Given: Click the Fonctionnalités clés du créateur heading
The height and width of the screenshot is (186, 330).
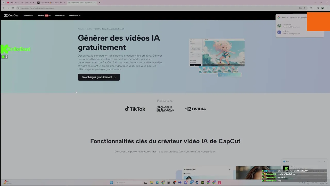Looking at the screenshot, I should pyautogui.click(x=165, y=141).
